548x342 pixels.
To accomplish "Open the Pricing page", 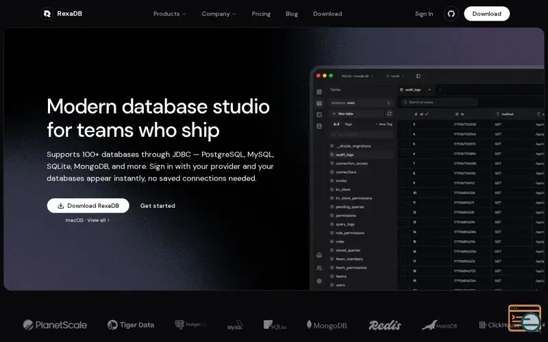I will click(x=261, y=14).
